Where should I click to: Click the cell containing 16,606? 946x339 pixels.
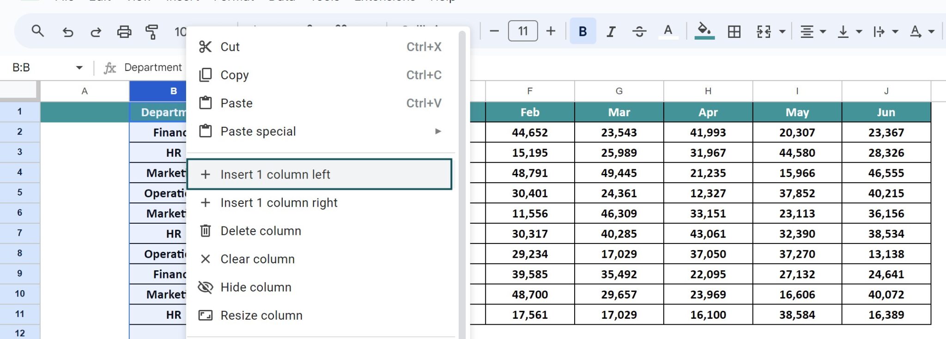pyautogui.click(x=797, y=295)
